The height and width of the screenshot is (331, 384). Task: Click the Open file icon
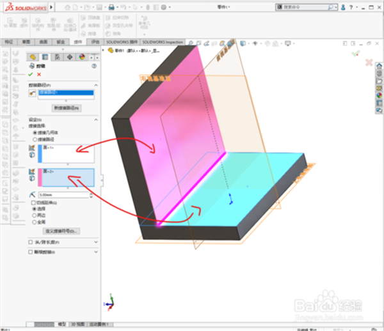(x=86, y=7)
